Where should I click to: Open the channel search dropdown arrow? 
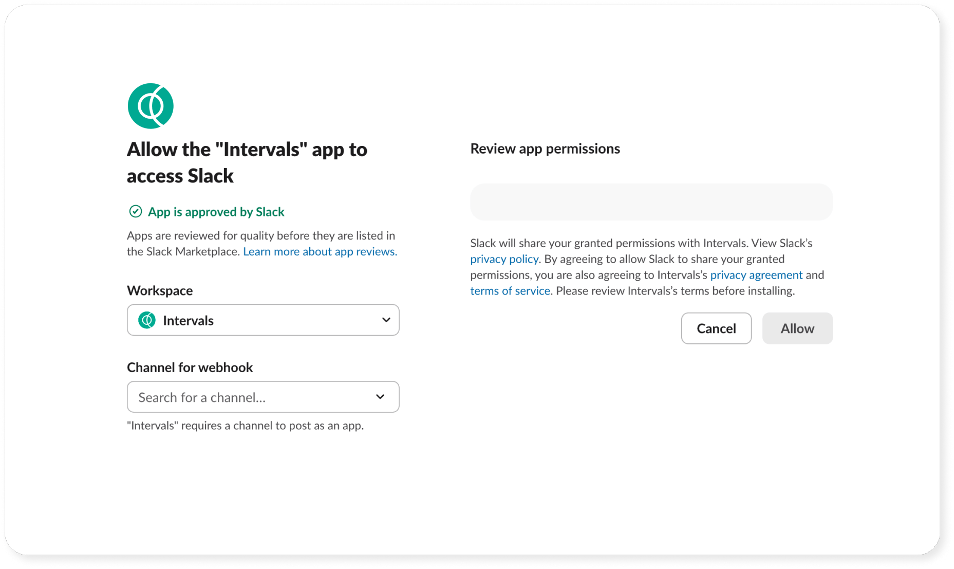coord(380,397)
